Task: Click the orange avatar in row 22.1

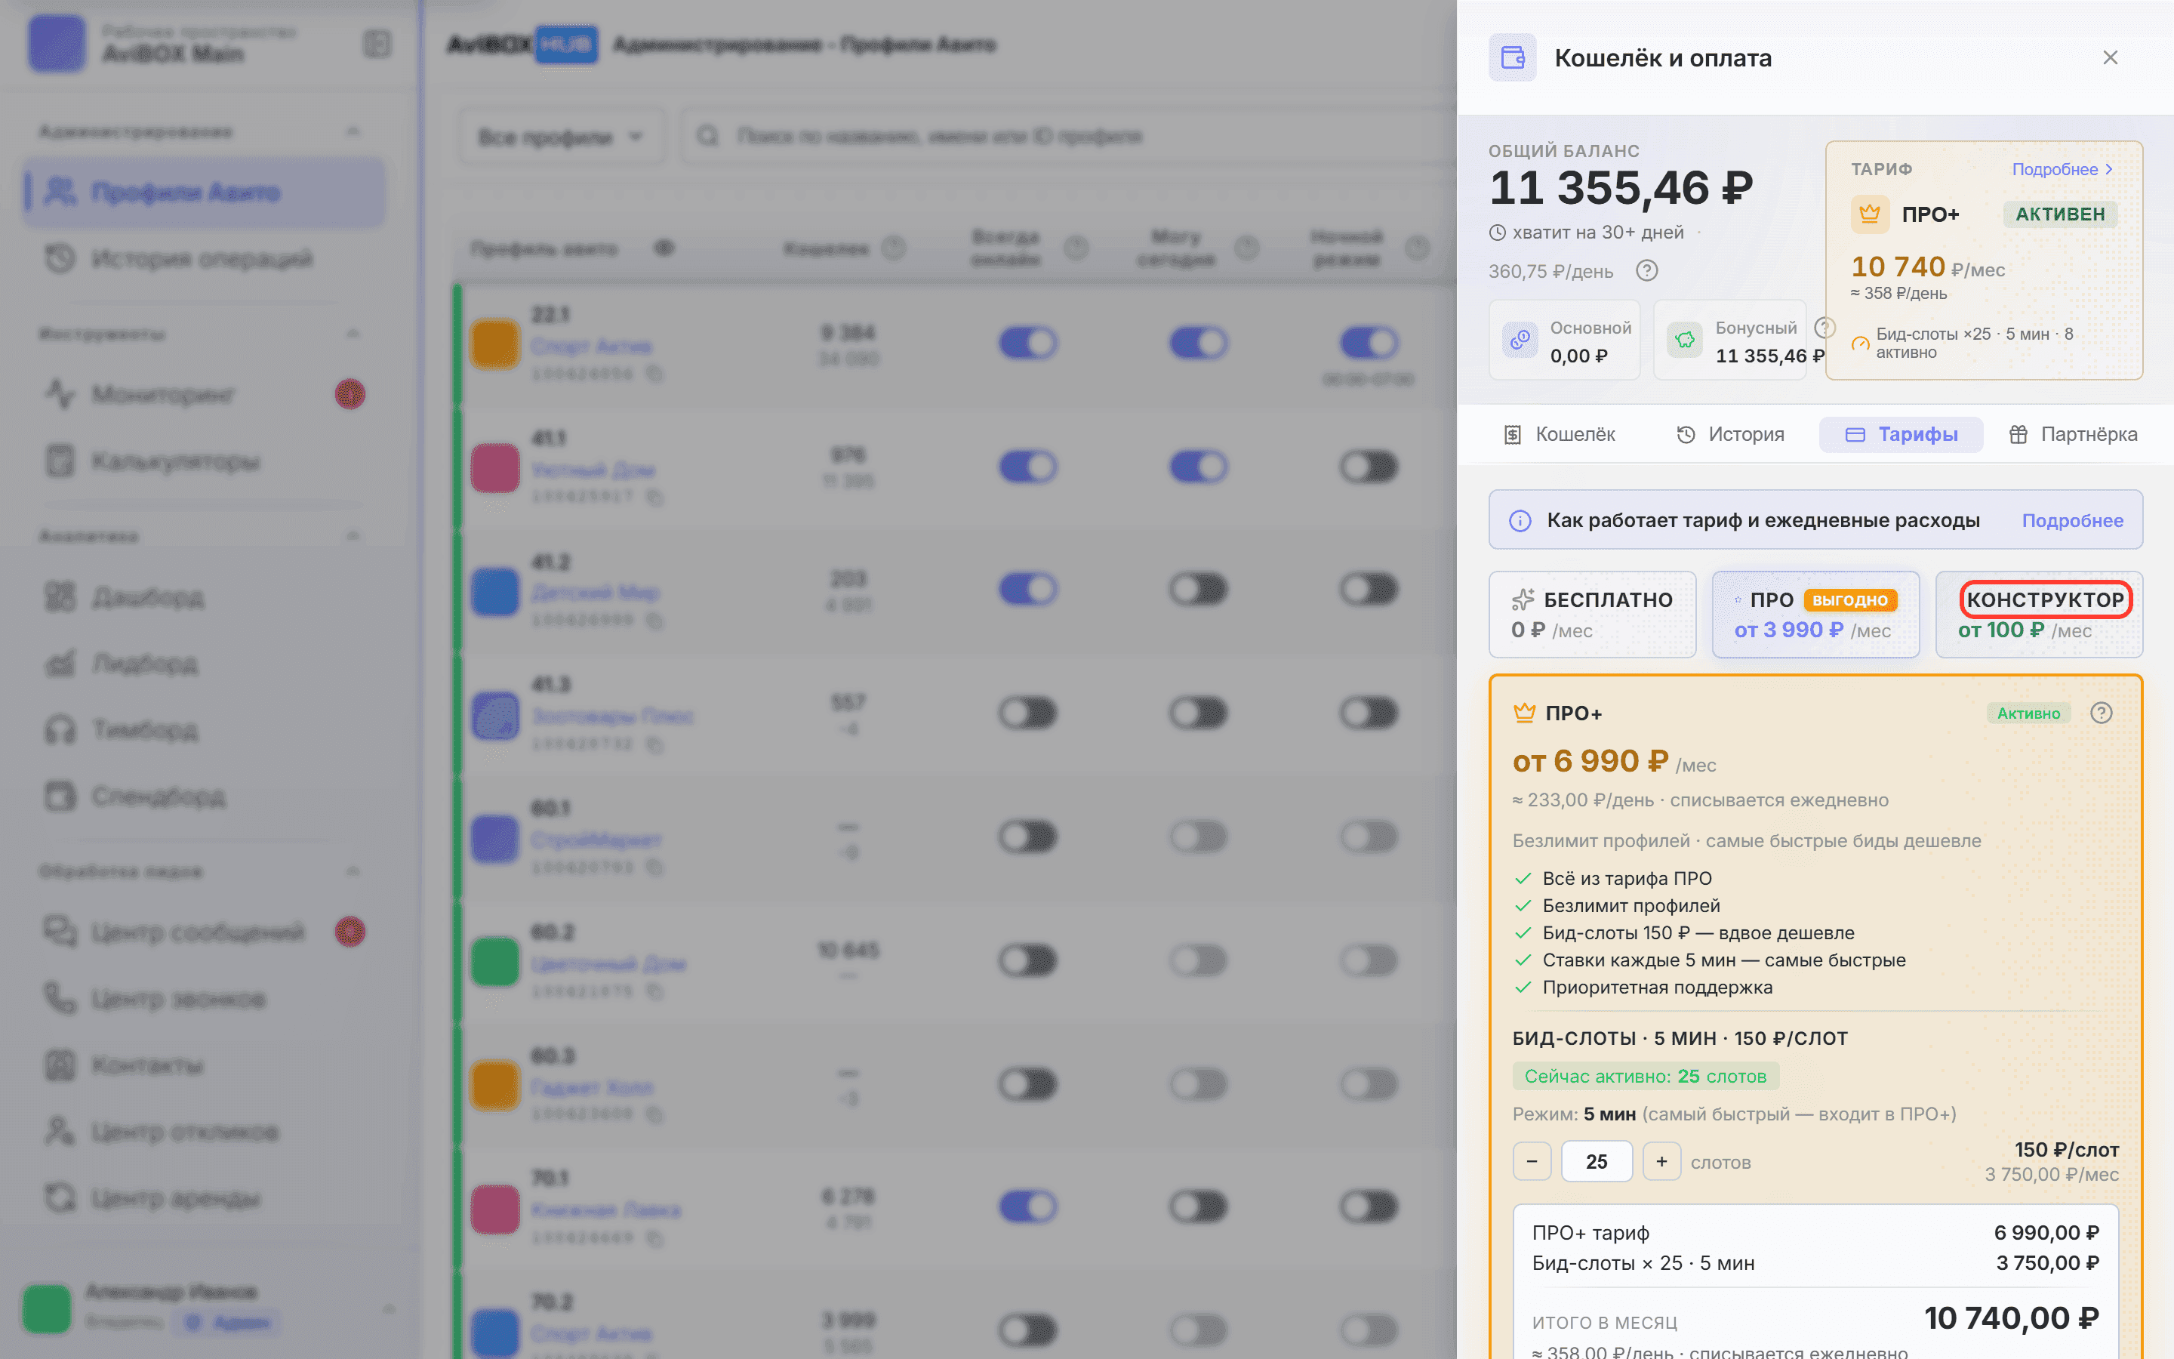Action: click(495, 344)
